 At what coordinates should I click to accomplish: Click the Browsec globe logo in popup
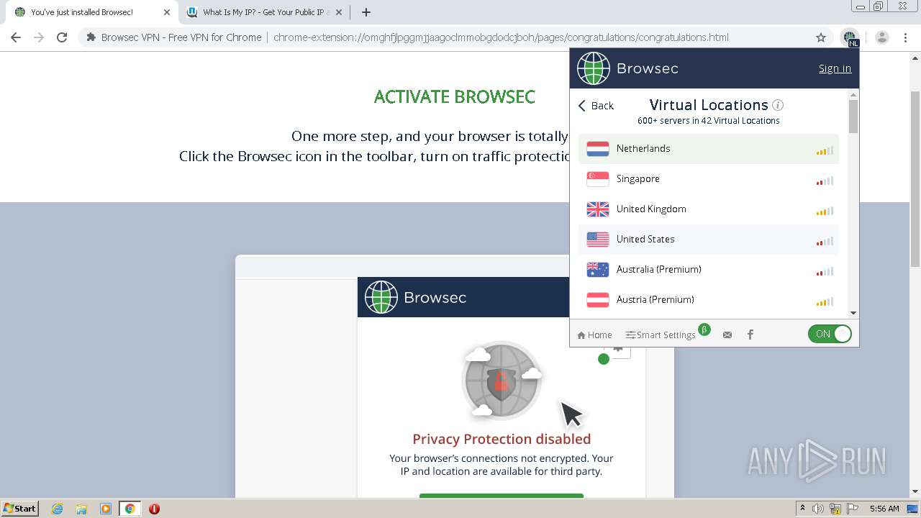[x=594, y=68]
